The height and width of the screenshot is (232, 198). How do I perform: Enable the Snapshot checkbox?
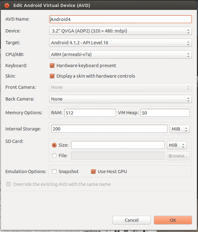point(54,172)
